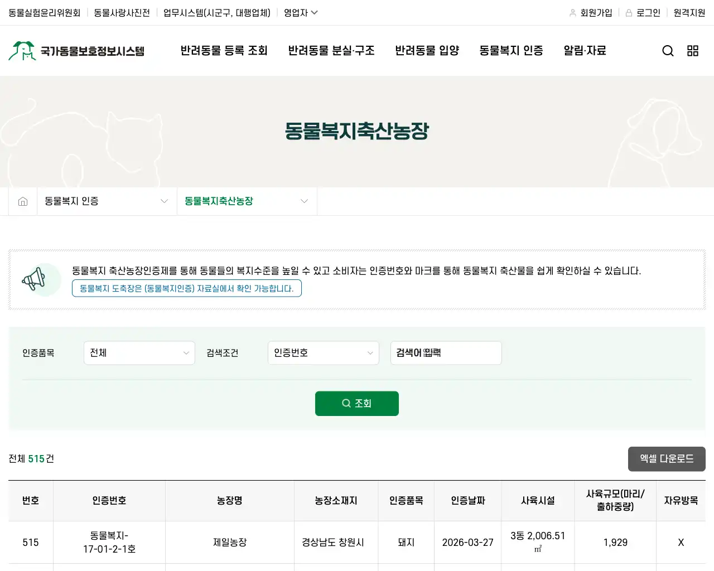Open the 반려동물 등록 조회 menu
The height and width of the screenshot is (571, 714).
[x=224, y=51]
